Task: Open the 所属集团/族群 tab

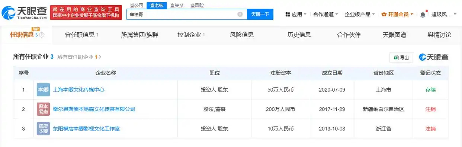Action: (x=139, y=35)
